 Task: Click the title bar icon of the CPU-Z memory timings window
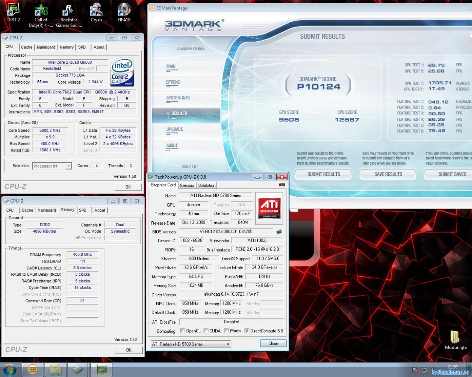click(x=6, y=201)
